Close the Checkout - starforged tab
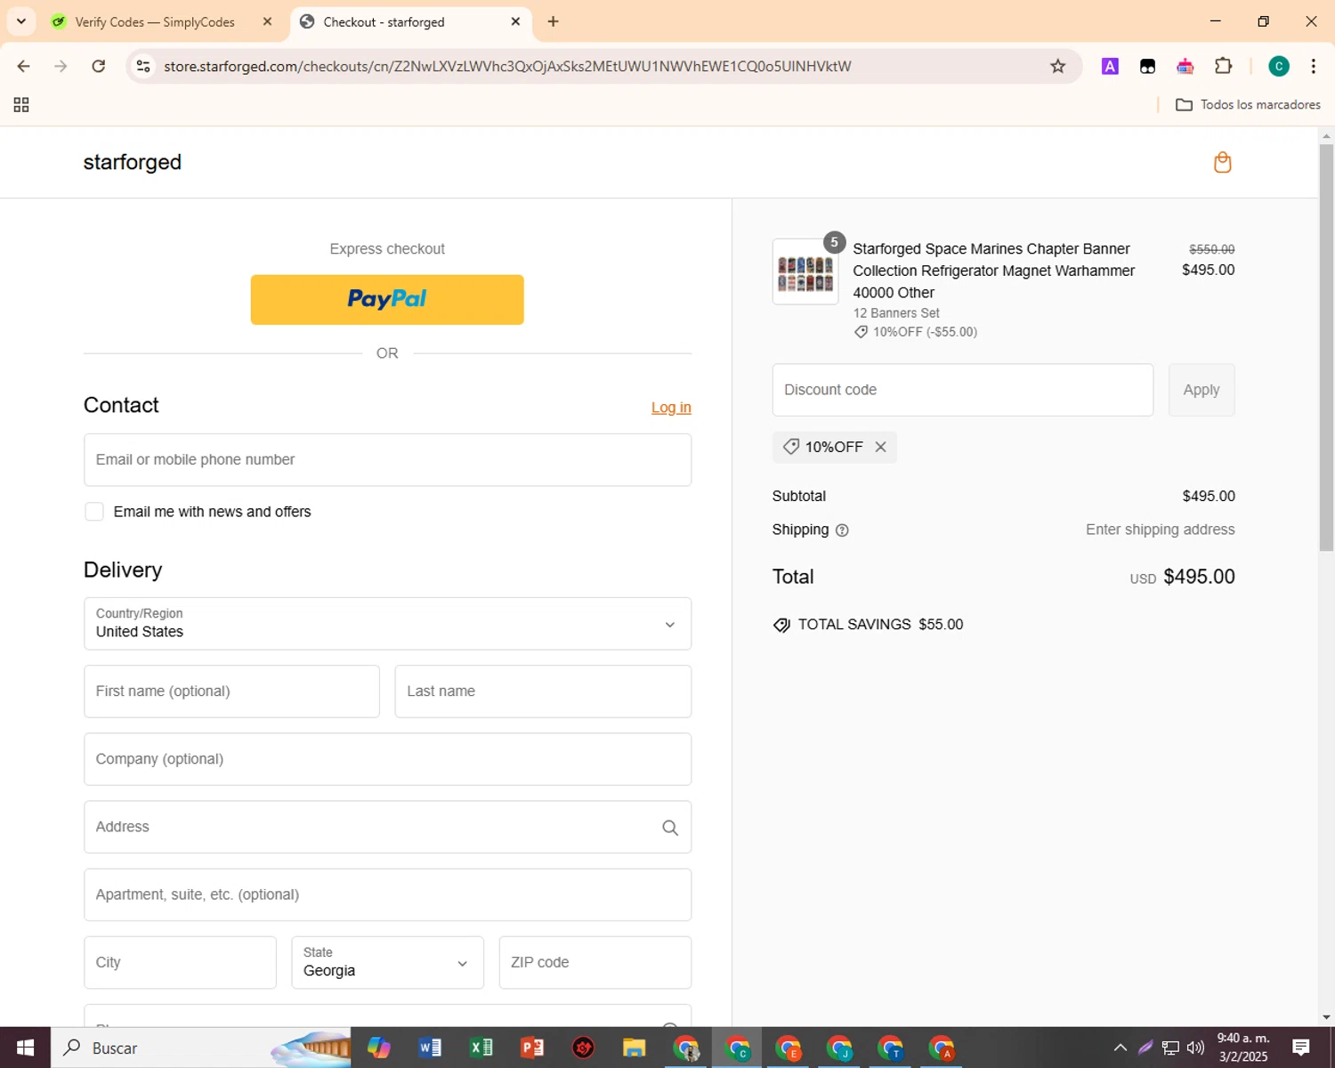Viewport: 1335px width, 1068px height. (x=515, y=21)
